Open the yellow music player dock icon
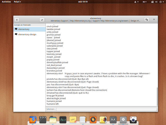The image size is (166, 125). point(103,120)
